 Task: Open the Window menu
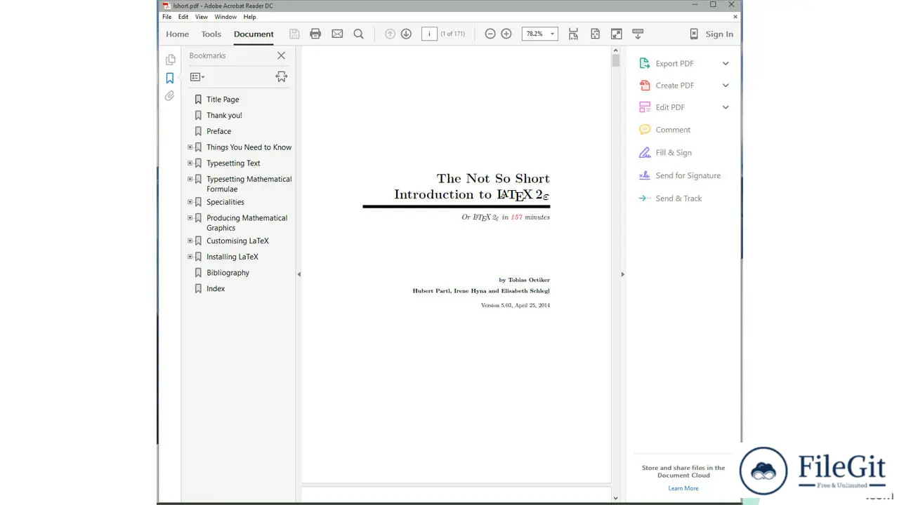coord(225,17)
